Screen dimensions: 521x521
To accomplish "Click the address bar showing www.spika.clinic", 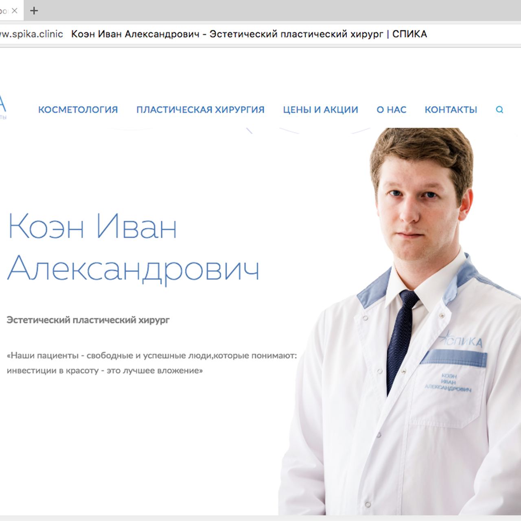I will [28, 34].
